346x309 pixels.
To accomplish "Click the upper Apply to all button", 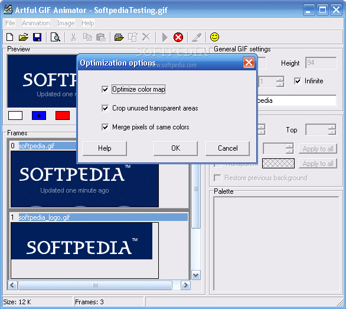I will pyautogui.click(x=318, y=149).
